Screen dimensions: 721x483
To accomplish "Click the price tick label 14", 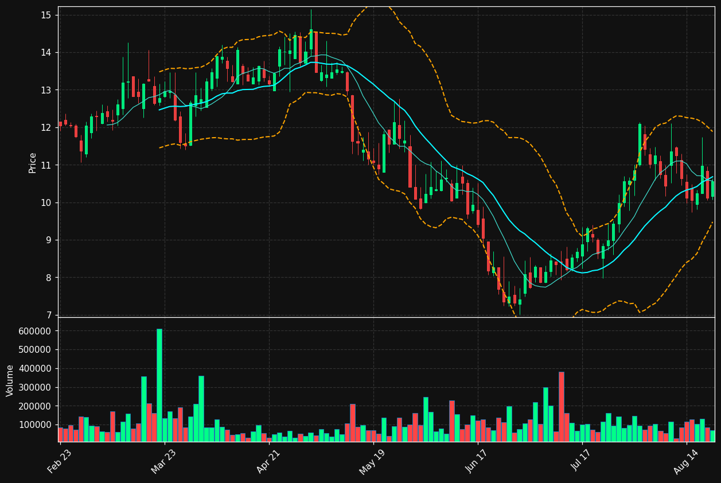I will [x=46, y=53].
